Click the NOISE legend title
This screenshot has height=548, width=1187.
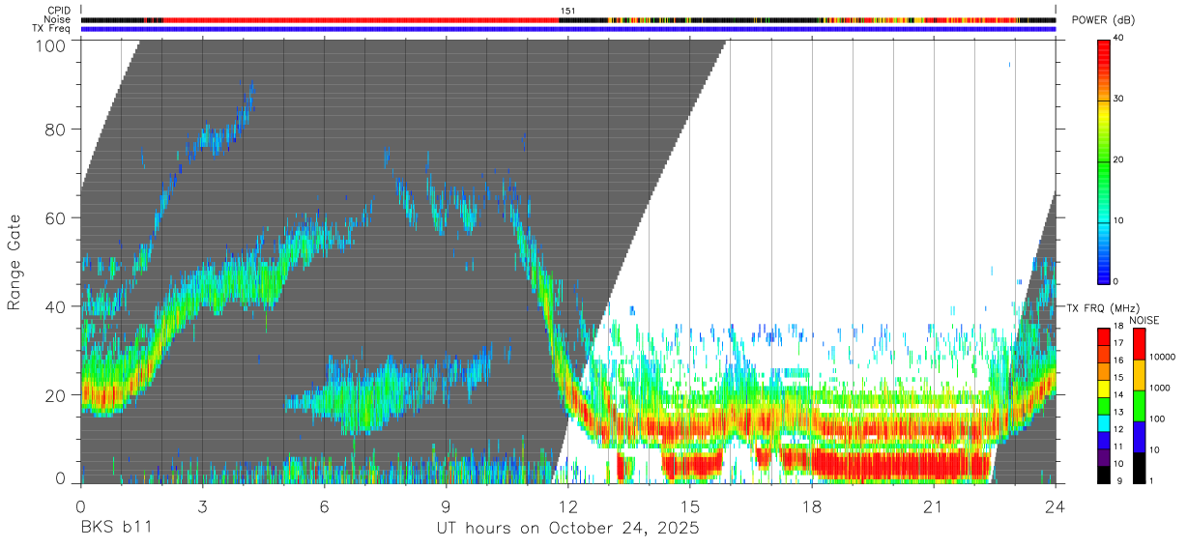pos(1144,319)
